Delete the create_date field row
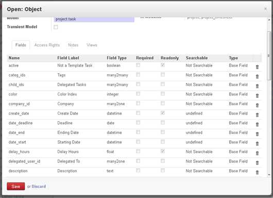The height and width of the screenshot is (198, 273). coord(257,115)
